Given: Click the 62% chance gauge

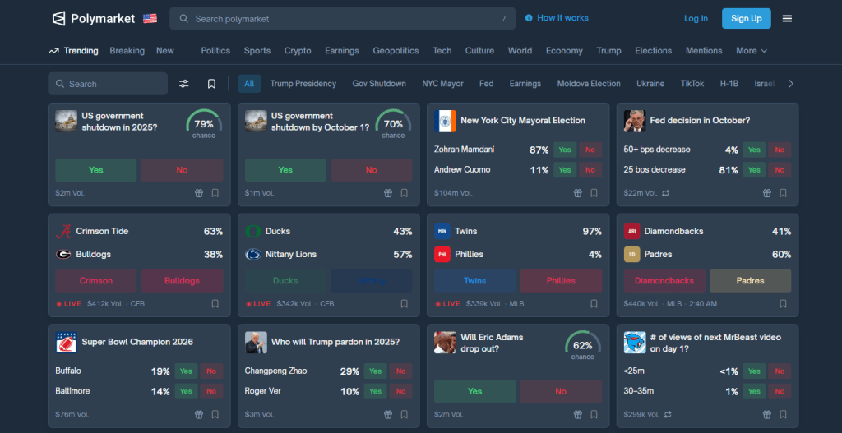Looking at the screenshot, I should (583, 346).
